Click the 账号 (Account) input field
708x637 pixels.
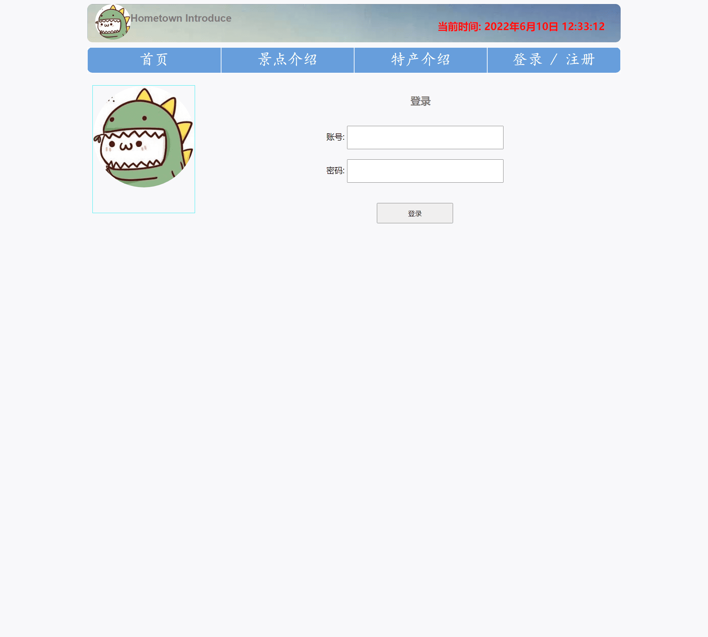(425, 137)
